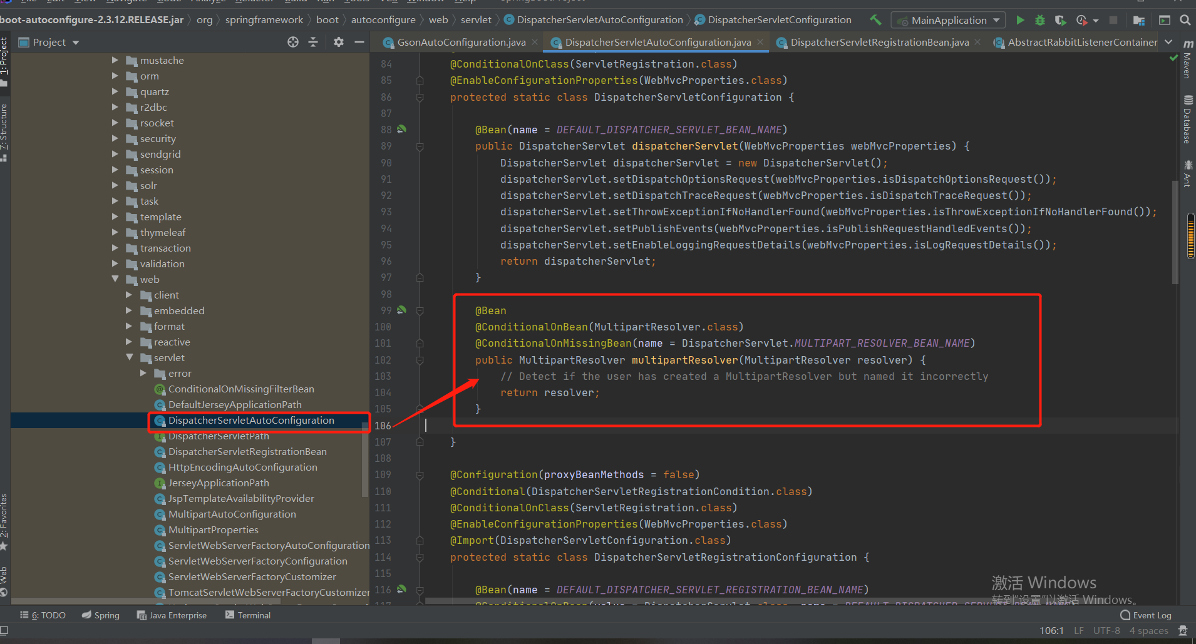Screen dimensions: 1196x644
Task: Click the Build Project hammer icon
Action: click(x=875, y=20)
